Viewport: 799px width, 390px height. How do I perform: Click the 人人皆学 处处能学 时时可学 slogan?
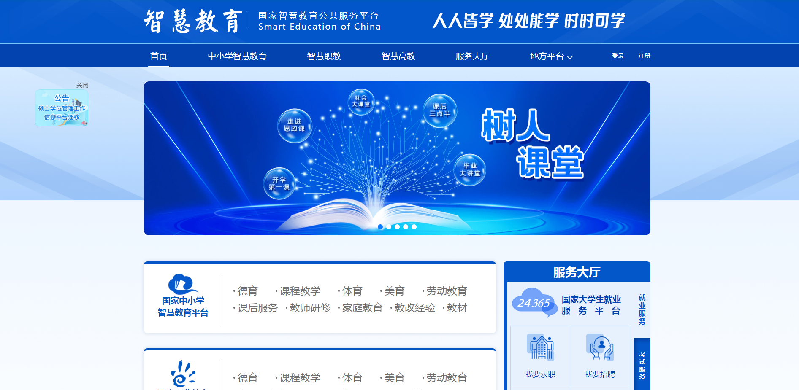coord(529,21)
